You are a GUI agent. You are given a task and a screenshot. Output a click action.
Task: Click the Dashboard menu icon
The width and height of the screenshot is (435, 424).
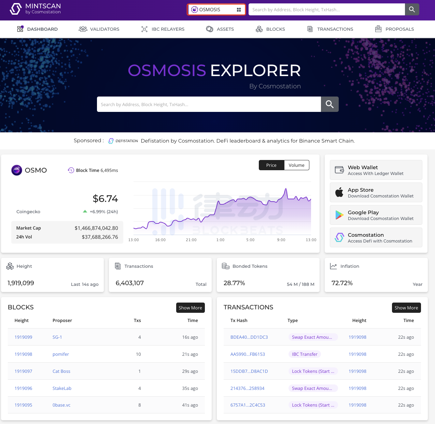click(20, 29)
